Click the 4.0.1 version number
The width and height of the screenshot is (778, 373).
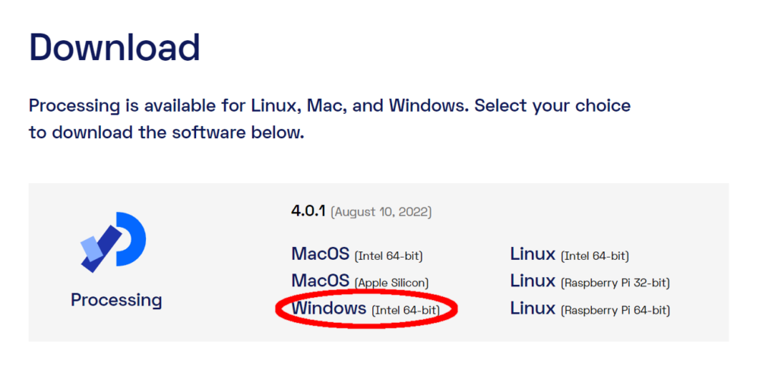[x=308, y=210]
